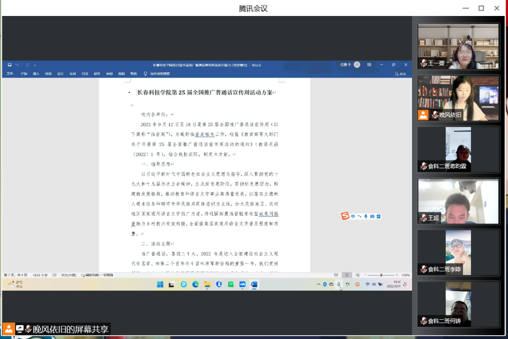Open the 文件 menu in Word
This screenshot has height=339, width=508.
tap(10, 74)
